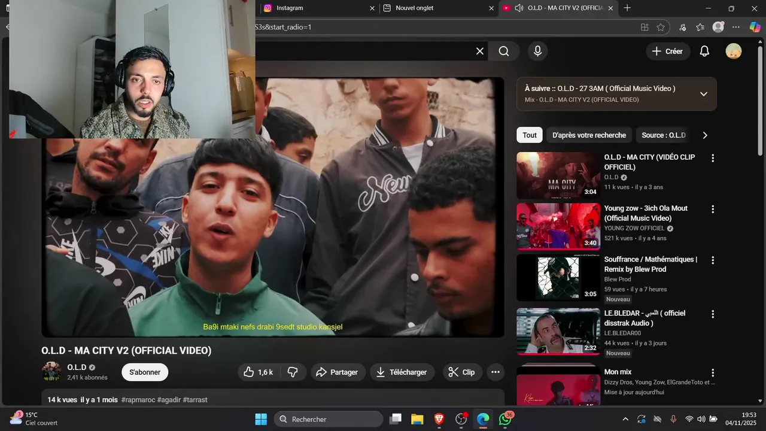Clear the YouTube search box

[479, 51]
